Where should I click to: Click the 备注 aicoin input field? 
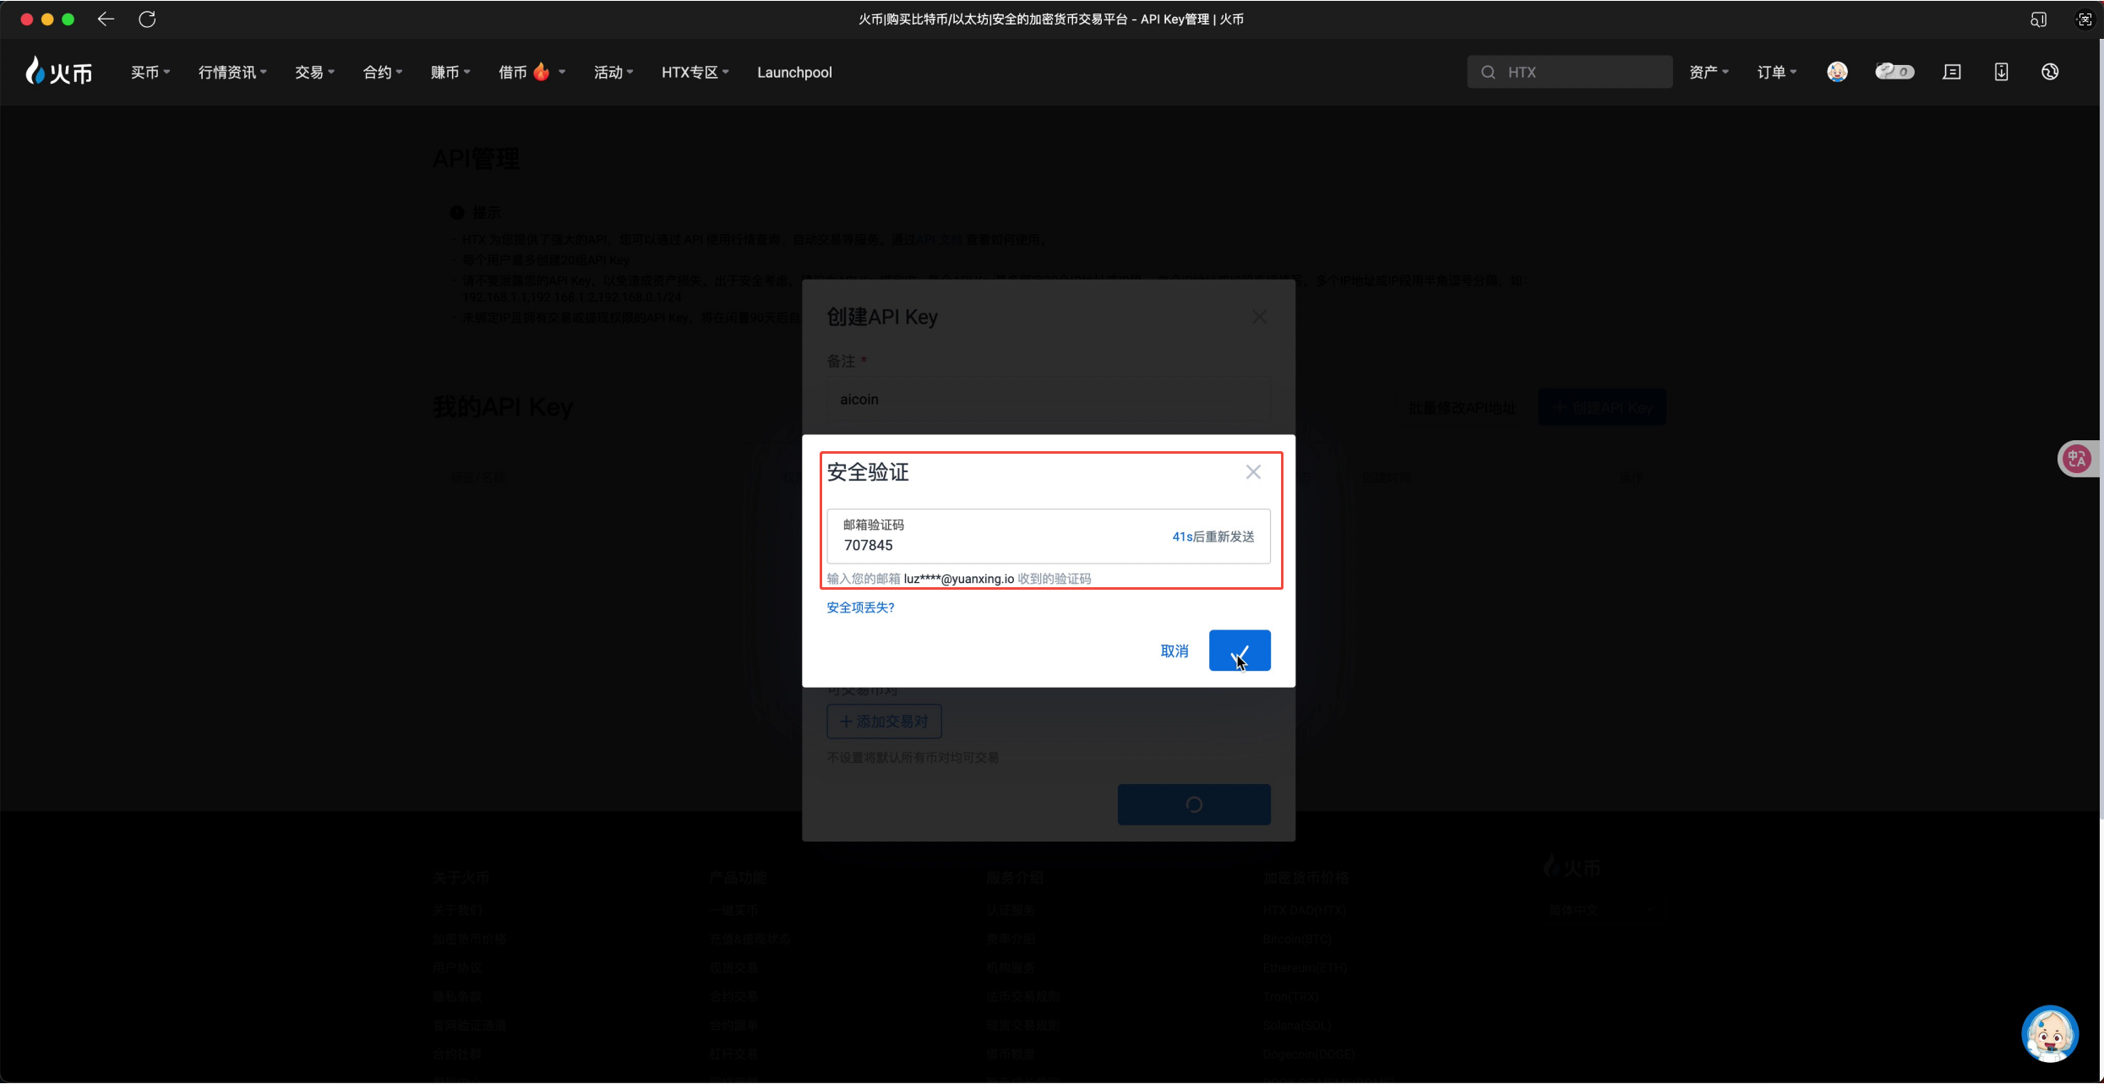click(x=1048, y=399)
